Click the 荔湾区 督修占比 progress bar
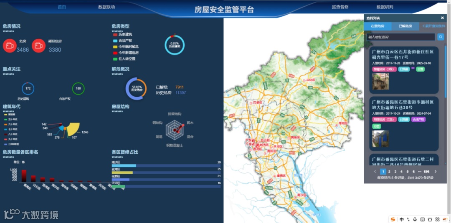 [x=166, y=173]
